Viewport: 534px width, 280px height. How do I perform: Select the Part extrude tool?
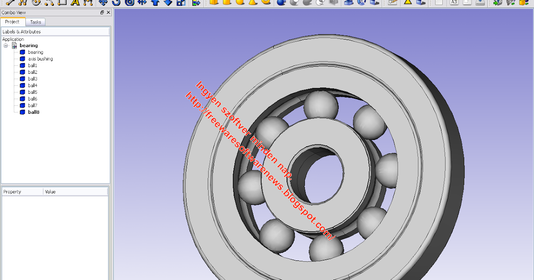coord(349,2)
